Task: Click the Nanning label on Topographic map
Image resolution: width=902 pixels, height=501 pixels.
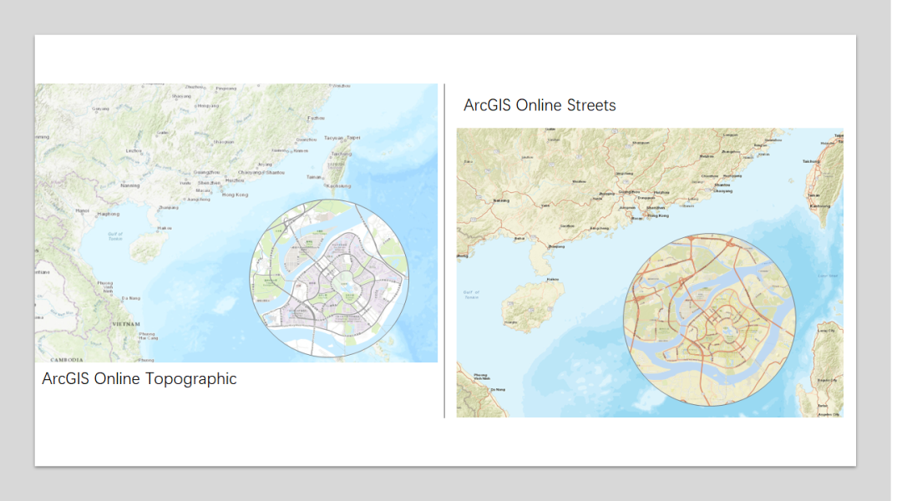Action: click(130, 185)
